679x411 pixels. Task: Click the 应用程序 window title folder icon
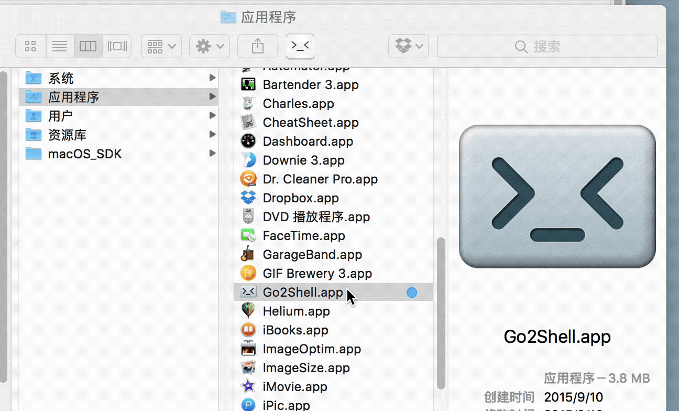[228, 17]
